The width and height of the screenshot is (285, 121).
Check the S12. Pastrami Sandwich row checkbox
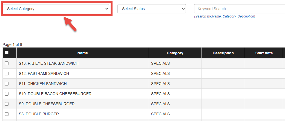(7, 73)
